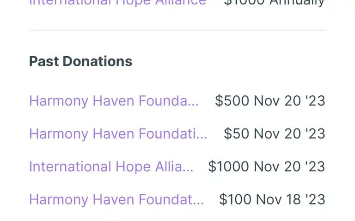Click the ellipsis after "Harmony Haven Foundati"
355x221 pixels.
tap(202, 138)
